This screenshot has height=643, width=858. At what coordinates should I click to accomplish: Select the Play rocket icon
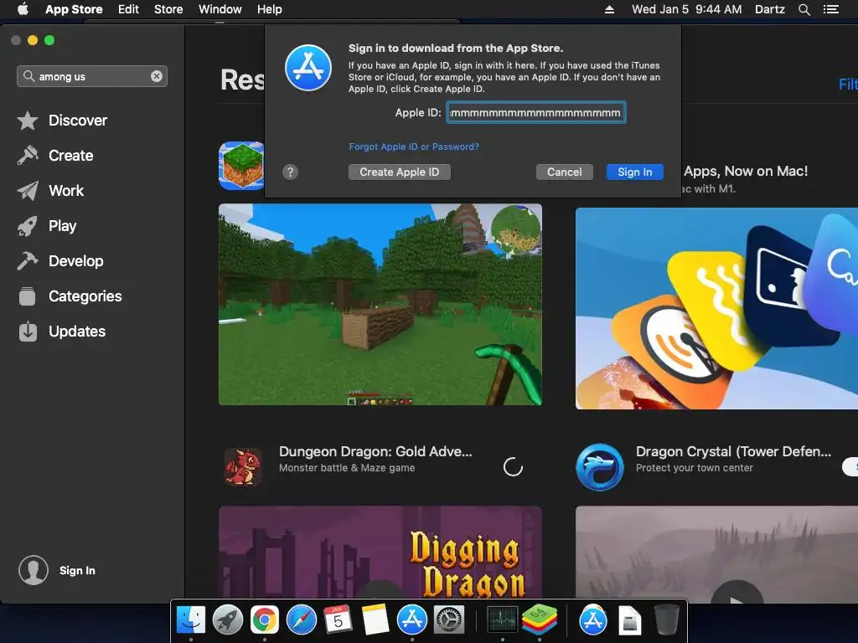[x=28, y=226]
